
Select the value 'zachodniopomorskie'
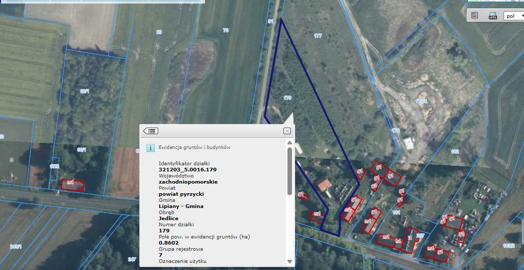[188, 182]
